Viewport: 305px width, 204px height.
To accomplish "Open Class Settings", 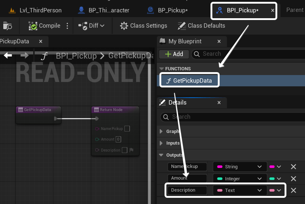I will tap(143, 26).
